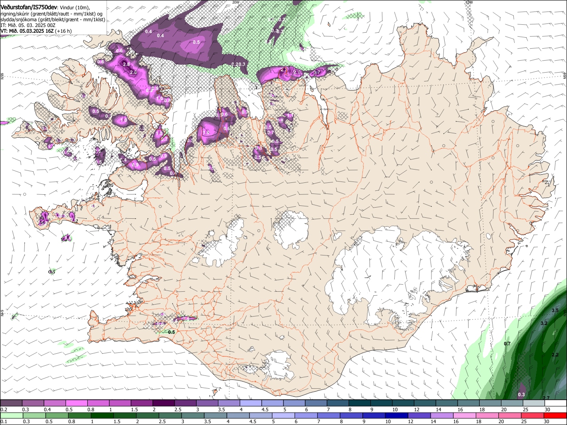Pick the darkest purple 2–2.5 snow scale swatch
567x425 pixels.
tap(163, 403)
